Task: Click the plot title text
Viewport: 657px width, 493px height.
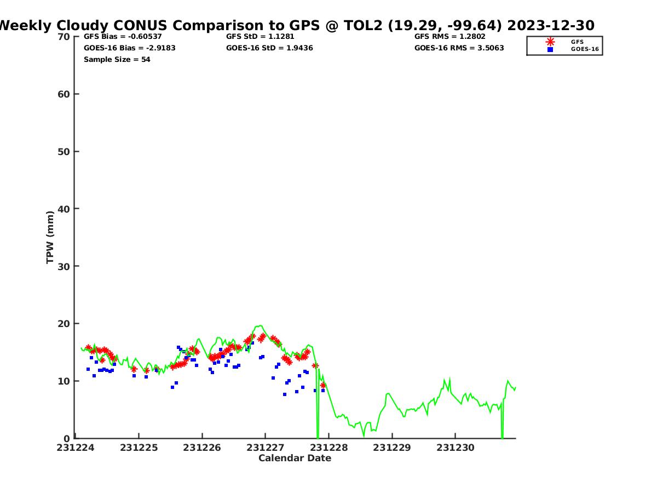Action: click(296, 25)
